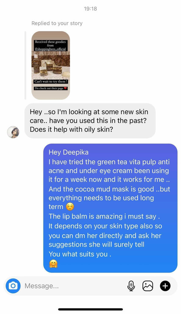Tap the microphone voice message icon

[131, 286]
